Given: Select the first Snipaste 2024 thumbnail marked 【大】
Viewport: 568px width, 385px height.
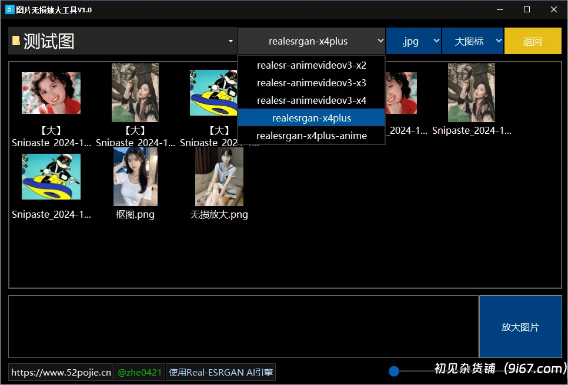Looking at the screenshot, I should coord(51,93).
